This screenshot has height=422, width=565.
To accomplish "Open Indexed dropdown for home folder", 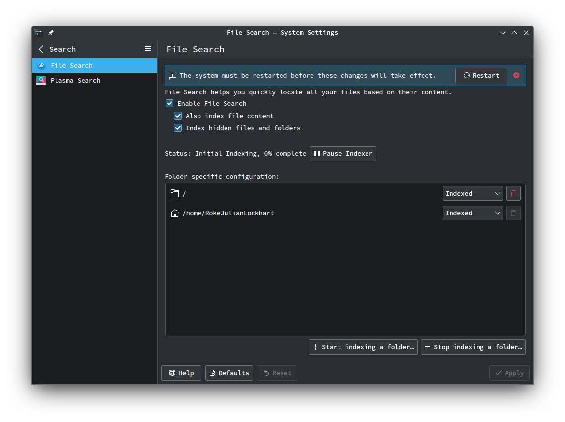I will 472,213.
